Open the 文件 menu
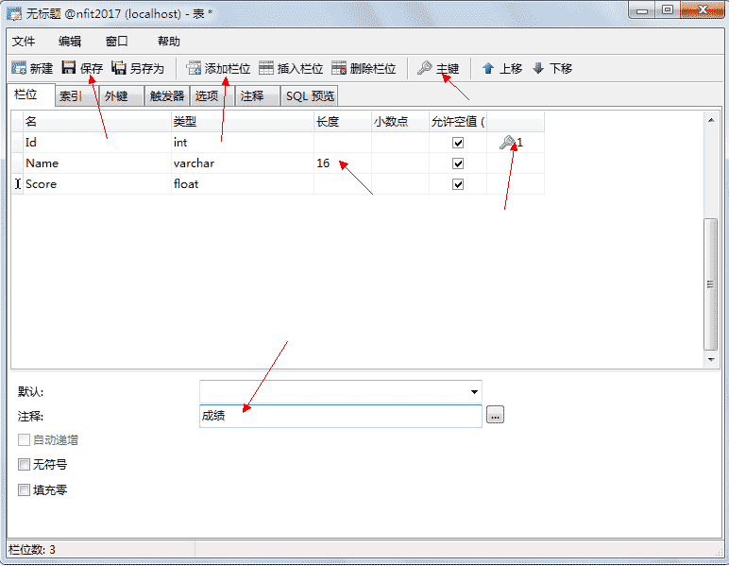Image resolution: width=729 pixels, height=566 pixels. point(24,42)
